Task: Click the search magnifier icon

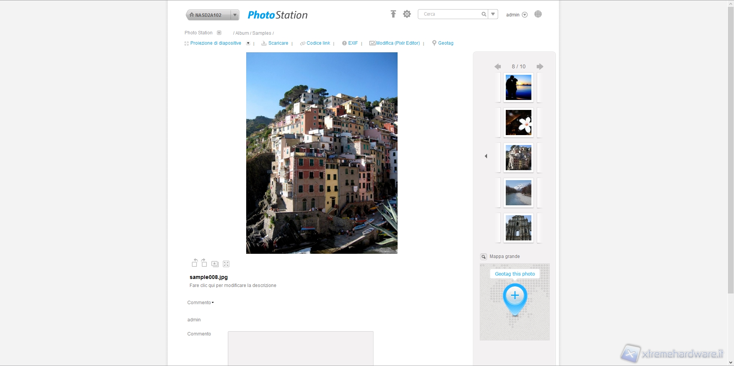Action: (x=484, y=14)
